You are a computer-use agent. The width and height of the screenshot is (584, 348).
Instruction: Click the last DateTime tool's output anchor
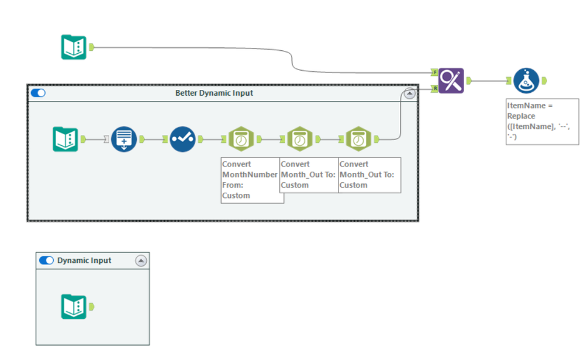coord(376,139)
